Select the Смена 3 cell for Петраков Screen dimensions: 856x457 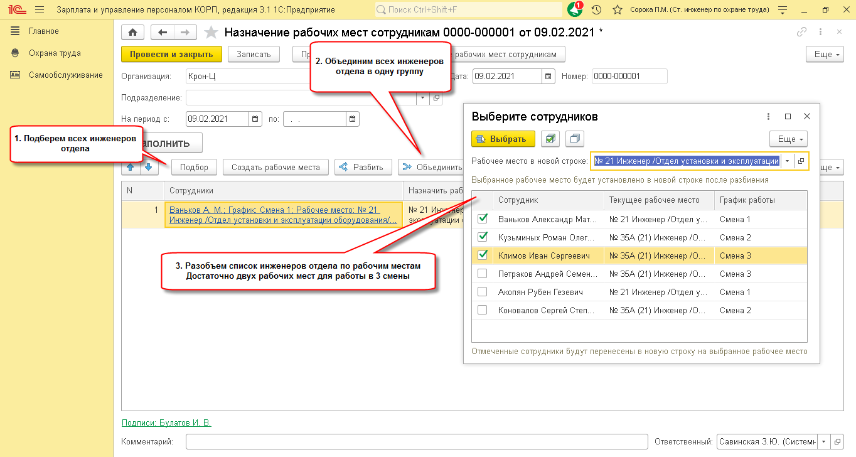click(761, 274)
